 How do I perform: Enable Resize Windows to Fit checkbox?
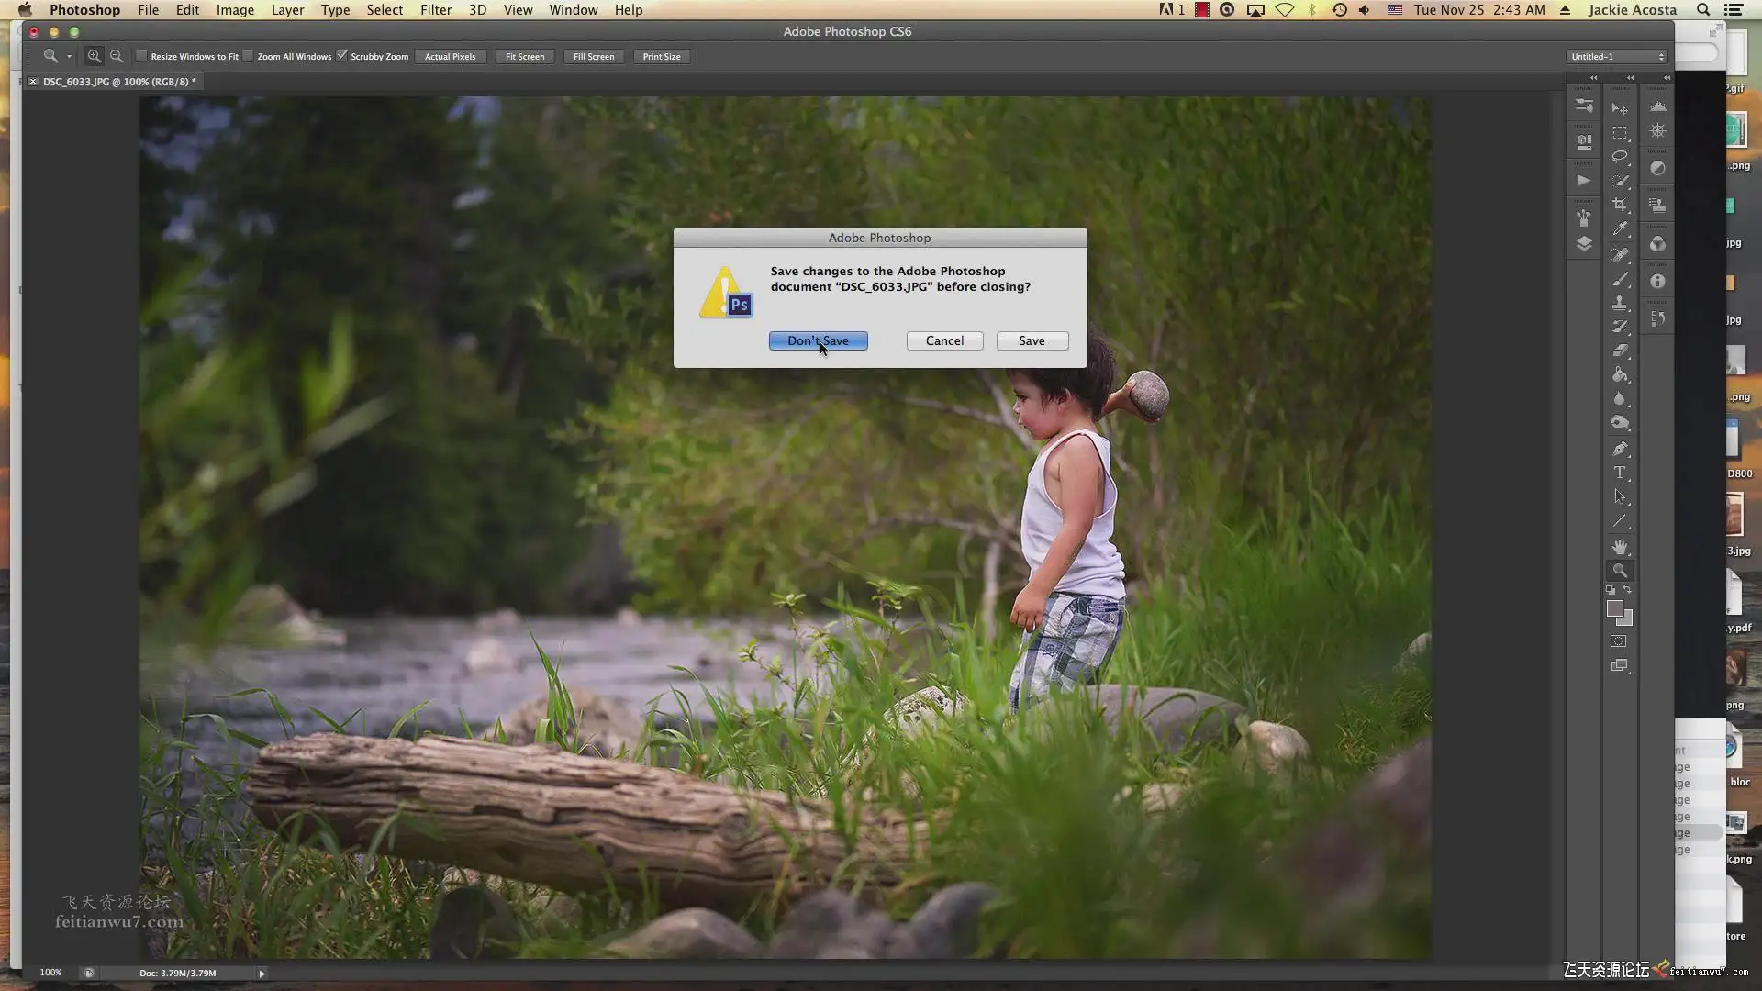click(141, 56)
